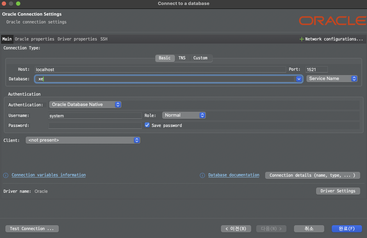The width and height of the screenshot is (367, 238).
Task: Click the Connection Type: label
Action: click(x=22, y=48)
